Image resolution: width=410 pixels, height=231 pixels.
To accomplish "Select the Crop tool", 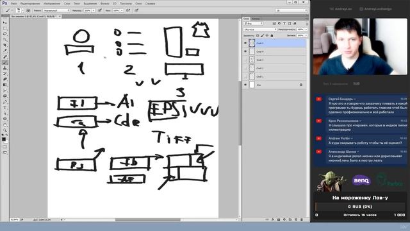I will pyautogui.click(x=4, y=46).
